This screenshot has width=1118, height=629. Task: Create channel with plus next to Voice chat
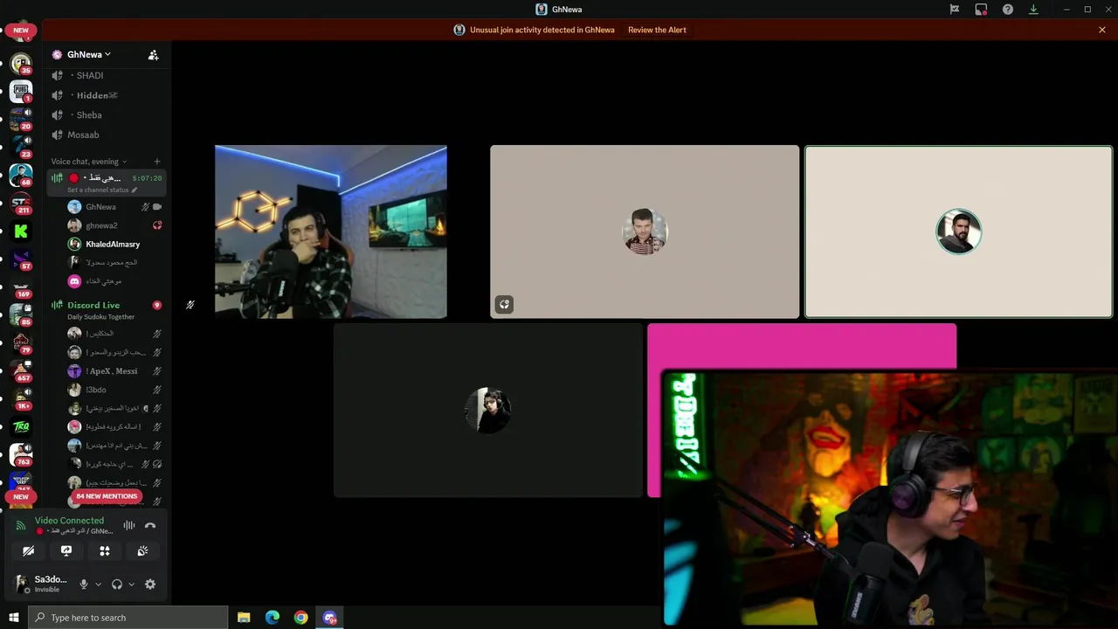pyautogui.click(x=157, y=162)
